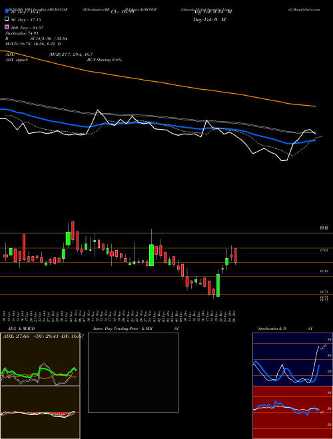The image size is (333, 439).
Task: Click the 'Stochastics & R' panel title
Action: point(272,329)
